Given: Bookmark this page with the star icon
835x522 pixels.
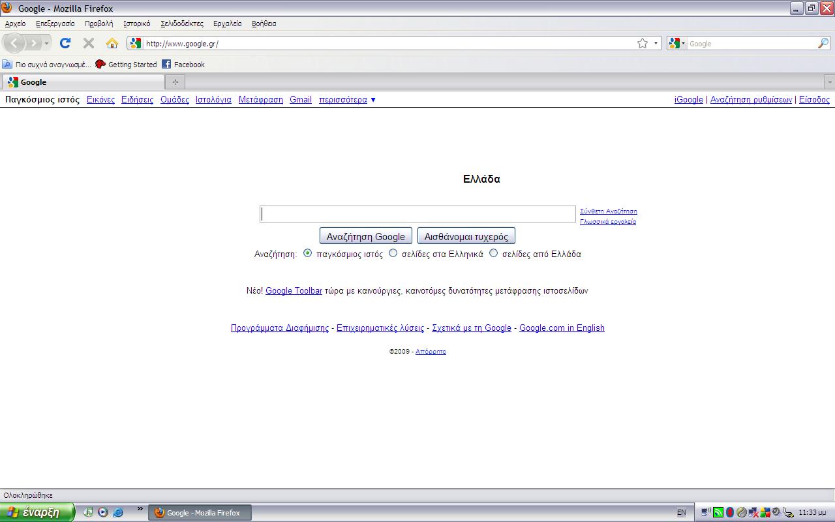Looking at the screenshot, I should 643,43.
